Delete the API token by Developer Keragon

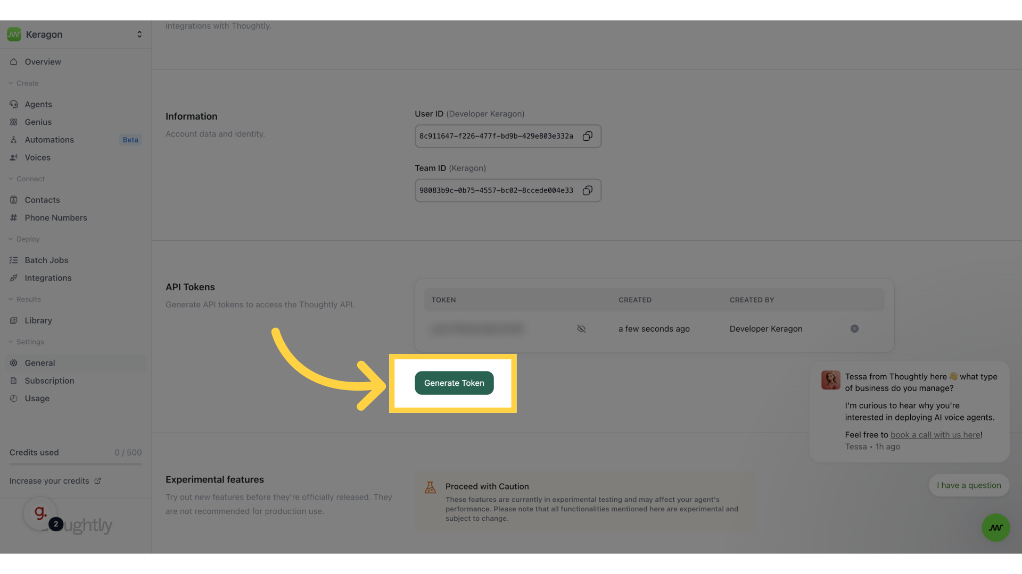coord(854,328)
